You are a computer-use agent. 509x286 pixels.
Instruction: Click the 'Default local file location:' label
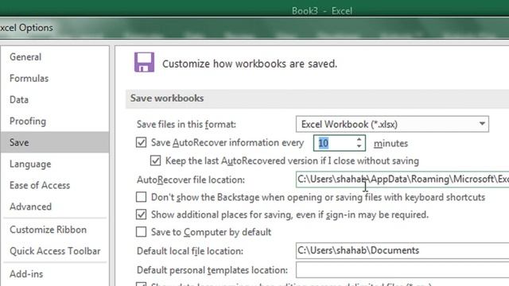(x=190, y=251)
